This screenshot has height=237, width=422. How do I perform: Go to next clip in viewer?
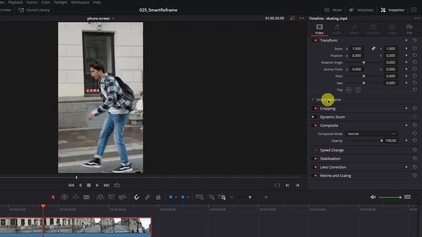[287, 185]
